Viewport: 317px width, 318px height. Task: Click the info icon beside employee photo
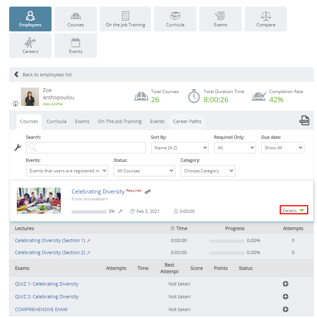pyautogui.click(x=15, y=104)
